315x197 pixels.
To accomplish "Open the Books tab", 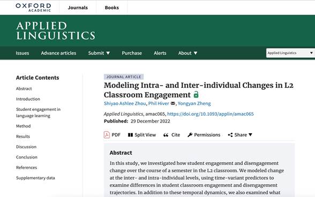I will (111, 7).
